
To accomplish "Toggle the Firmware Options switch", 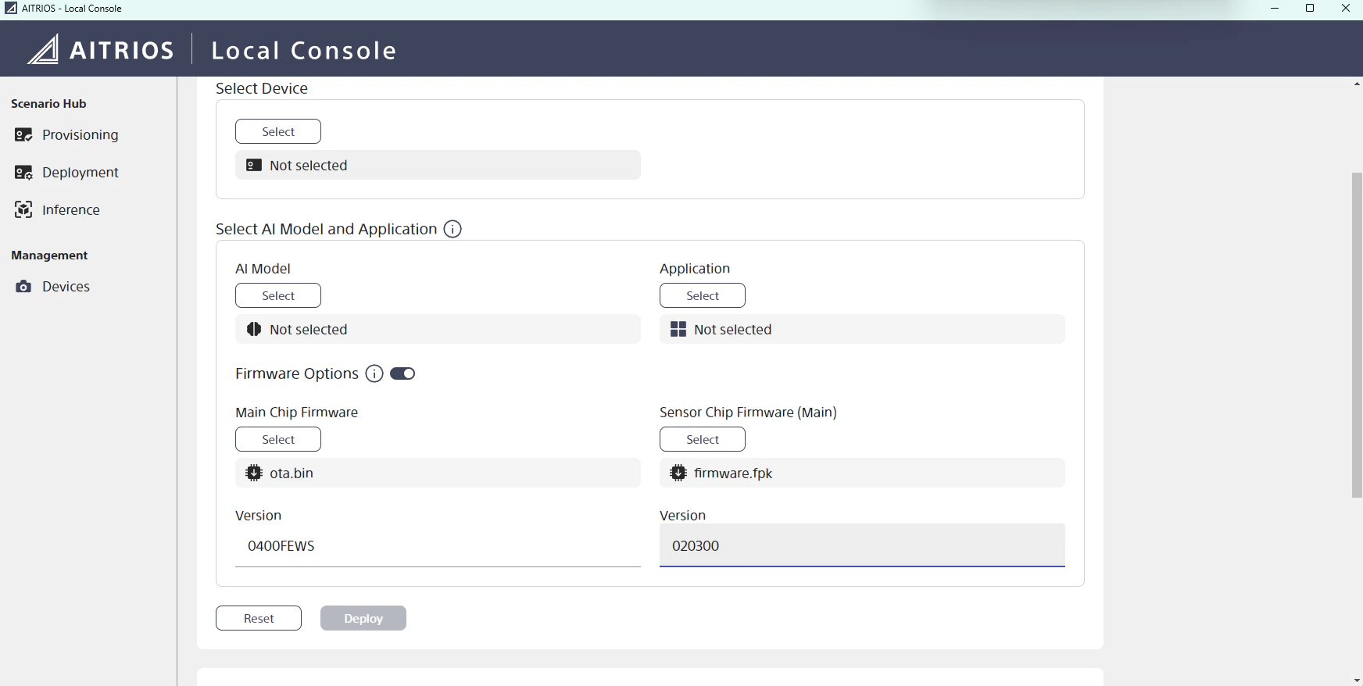I will tap(402, 373).
